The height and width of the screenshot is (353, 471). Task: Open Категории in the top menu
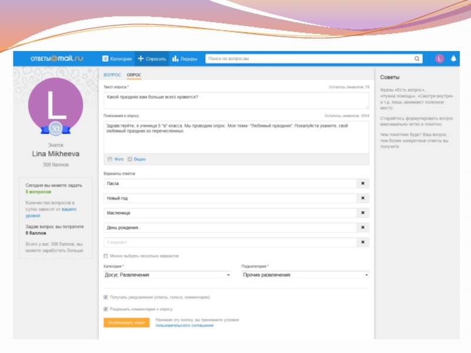[x=117, y=59]
